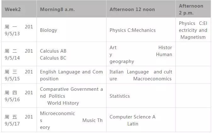Click the Comparative Government and Politics text

pos(72,93)
